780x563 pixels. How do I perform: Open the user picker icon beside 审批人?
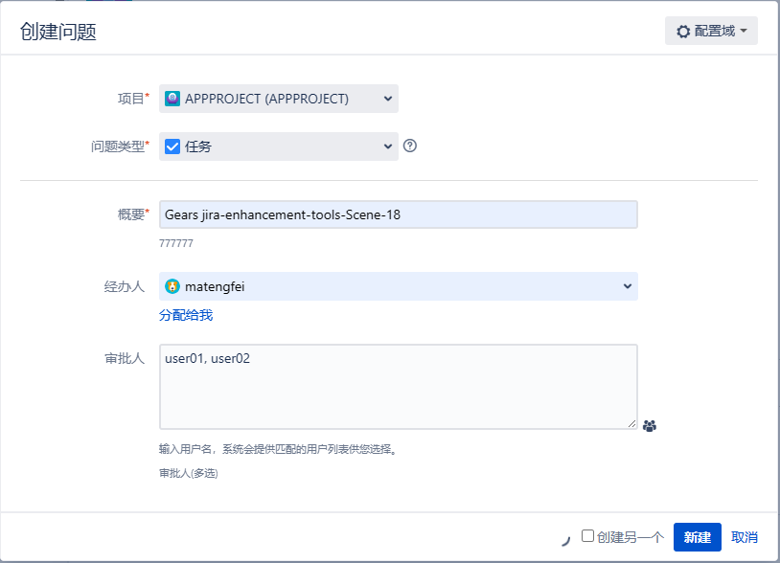coord(650,426)
